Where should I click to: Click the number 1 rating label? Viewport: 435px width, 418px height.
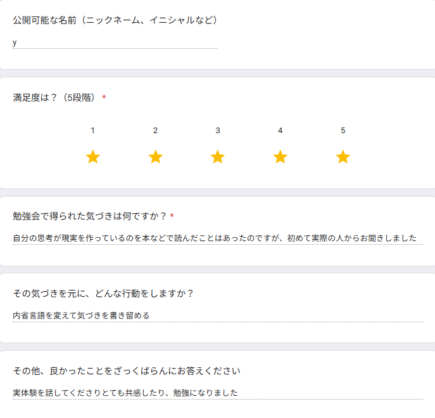tap(93, 131)
